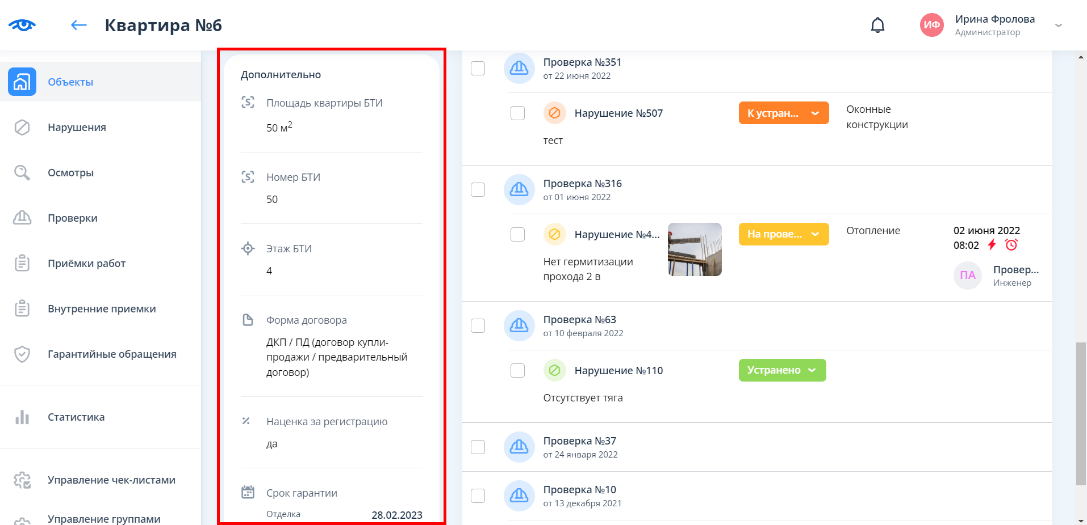Viewport: 1087px width, 525px height.
Task: Click the orange status icon of Нарушение №507
Action: [x=554, y=113]
